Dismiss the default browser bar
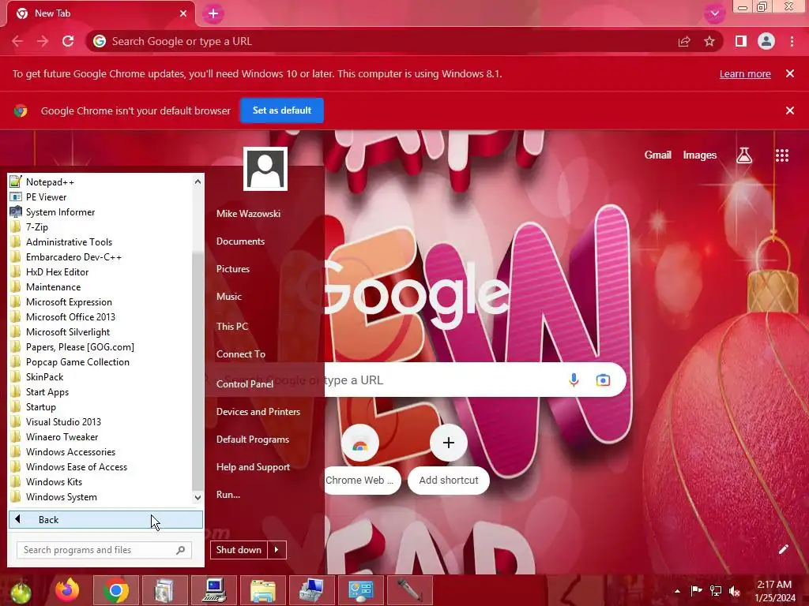Image resolution: width=809 pixels, height=606 pixels. (790, 110)
